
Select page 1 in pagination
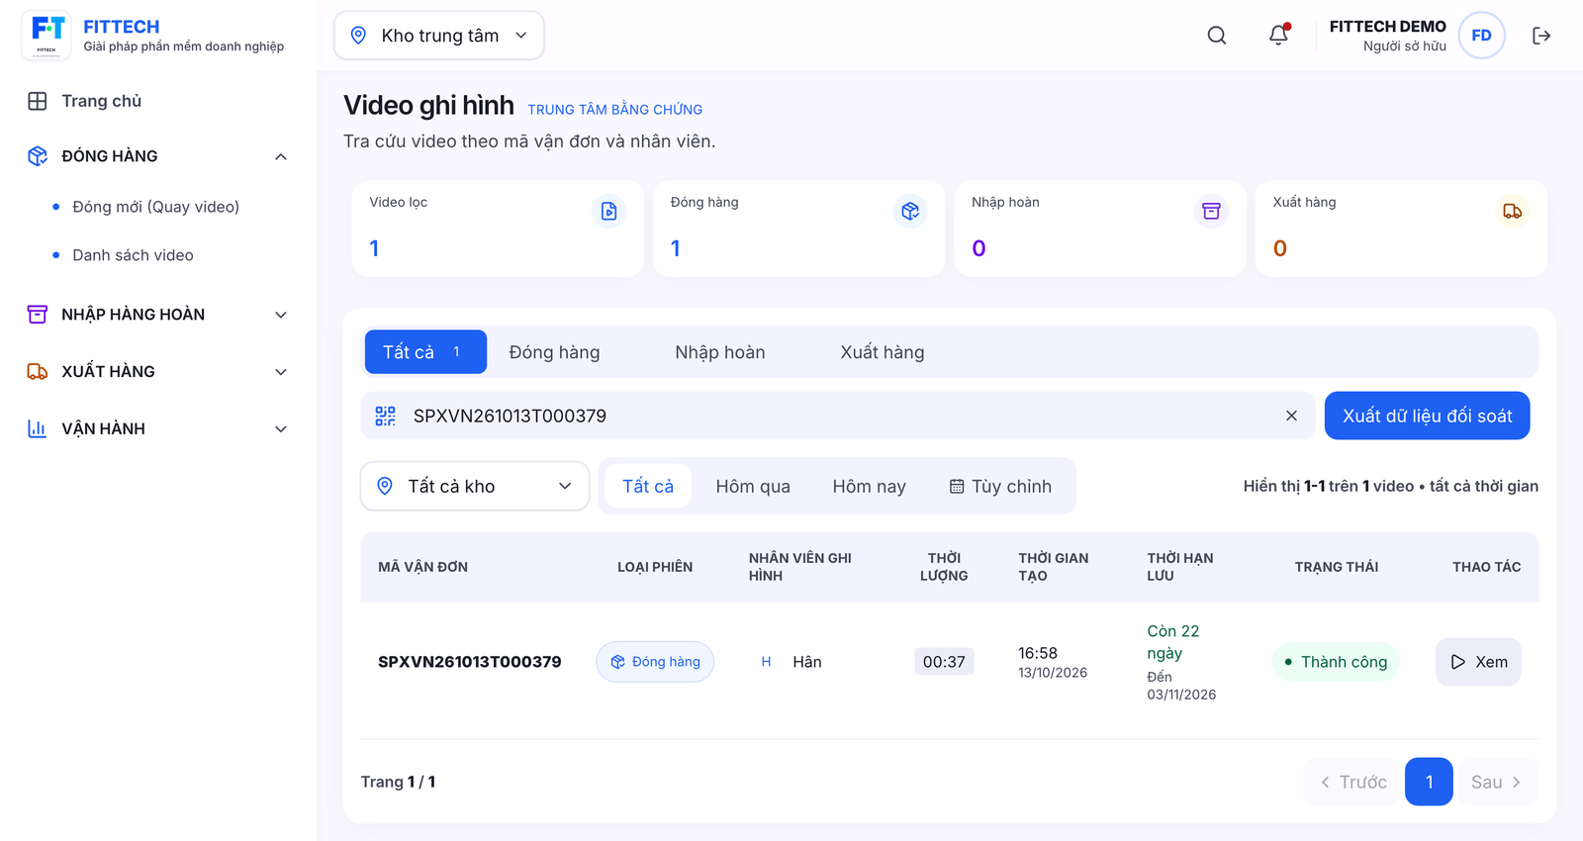[x=1429, y=782]
